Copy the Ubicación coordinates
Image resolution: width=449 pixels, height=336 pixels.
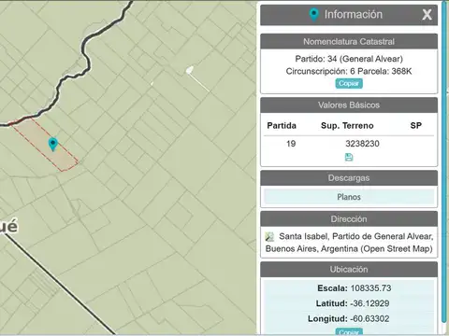(x=349, y=331)
